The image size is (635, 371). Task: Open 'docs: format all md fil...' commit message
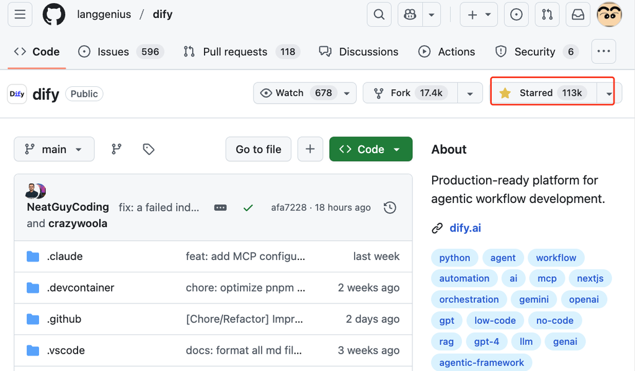(244, 351)
